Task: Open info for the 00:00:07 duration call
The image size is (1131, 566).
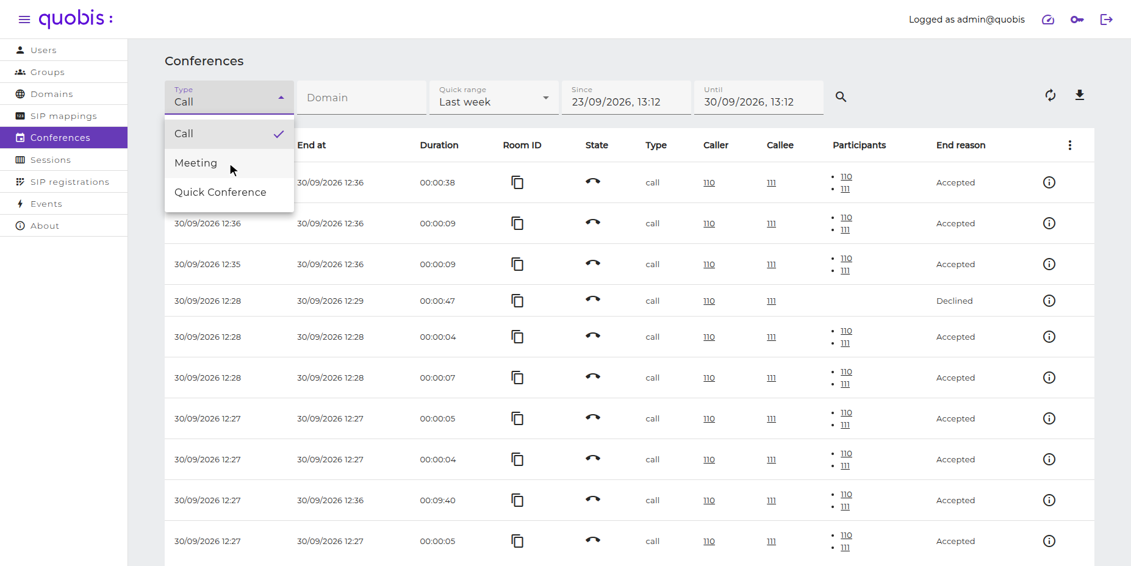Action: [x=1049, y=378]
